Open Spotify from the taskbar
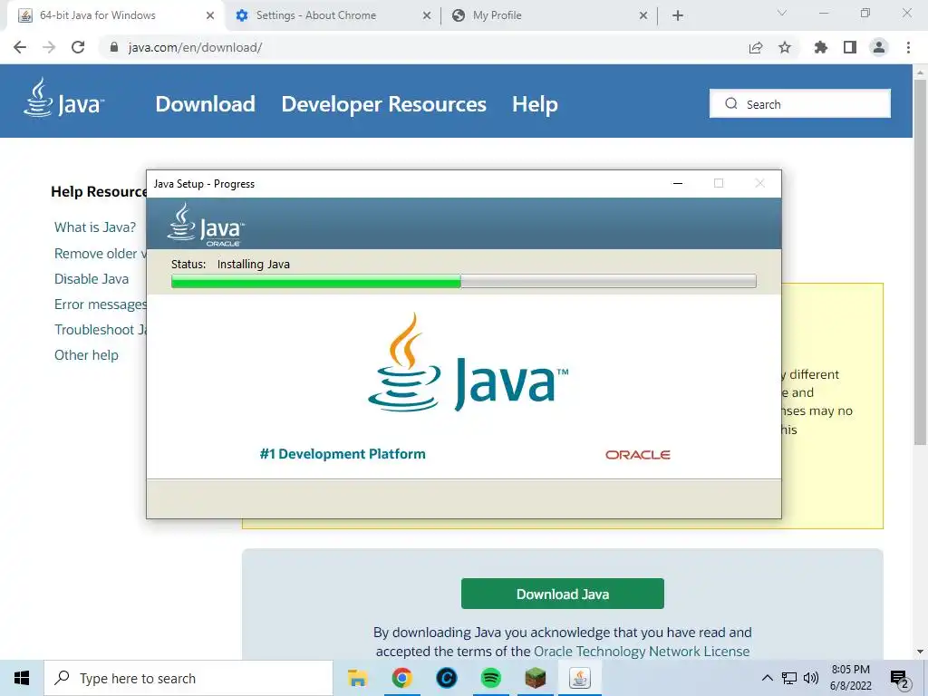The width and height of the screenshot is (928, 696). pos(490,678)
